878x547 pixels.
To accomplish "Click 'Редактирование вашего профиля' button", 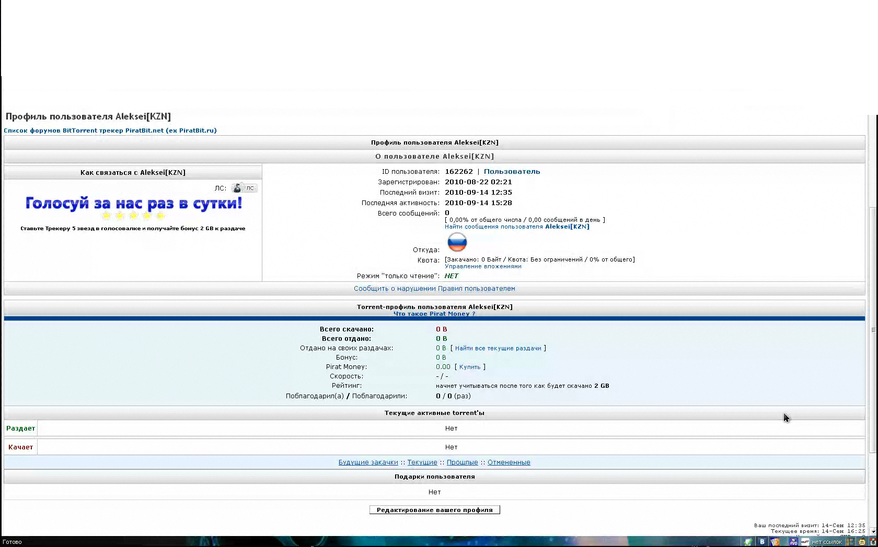I will tap(434, 510).
